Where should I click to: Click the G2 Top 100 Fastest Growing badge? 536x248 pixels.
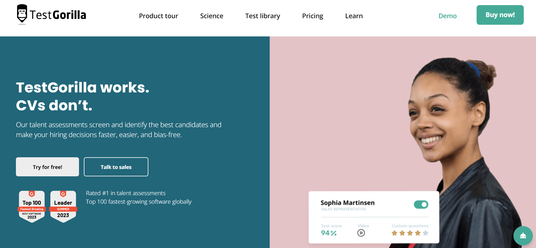(x=32, y=206)
